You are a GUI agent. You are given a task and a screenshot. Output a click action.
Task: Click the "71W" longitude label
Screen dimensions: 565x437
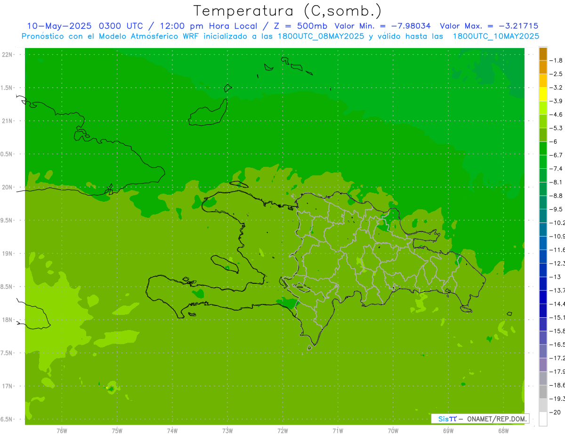(338, 431)
